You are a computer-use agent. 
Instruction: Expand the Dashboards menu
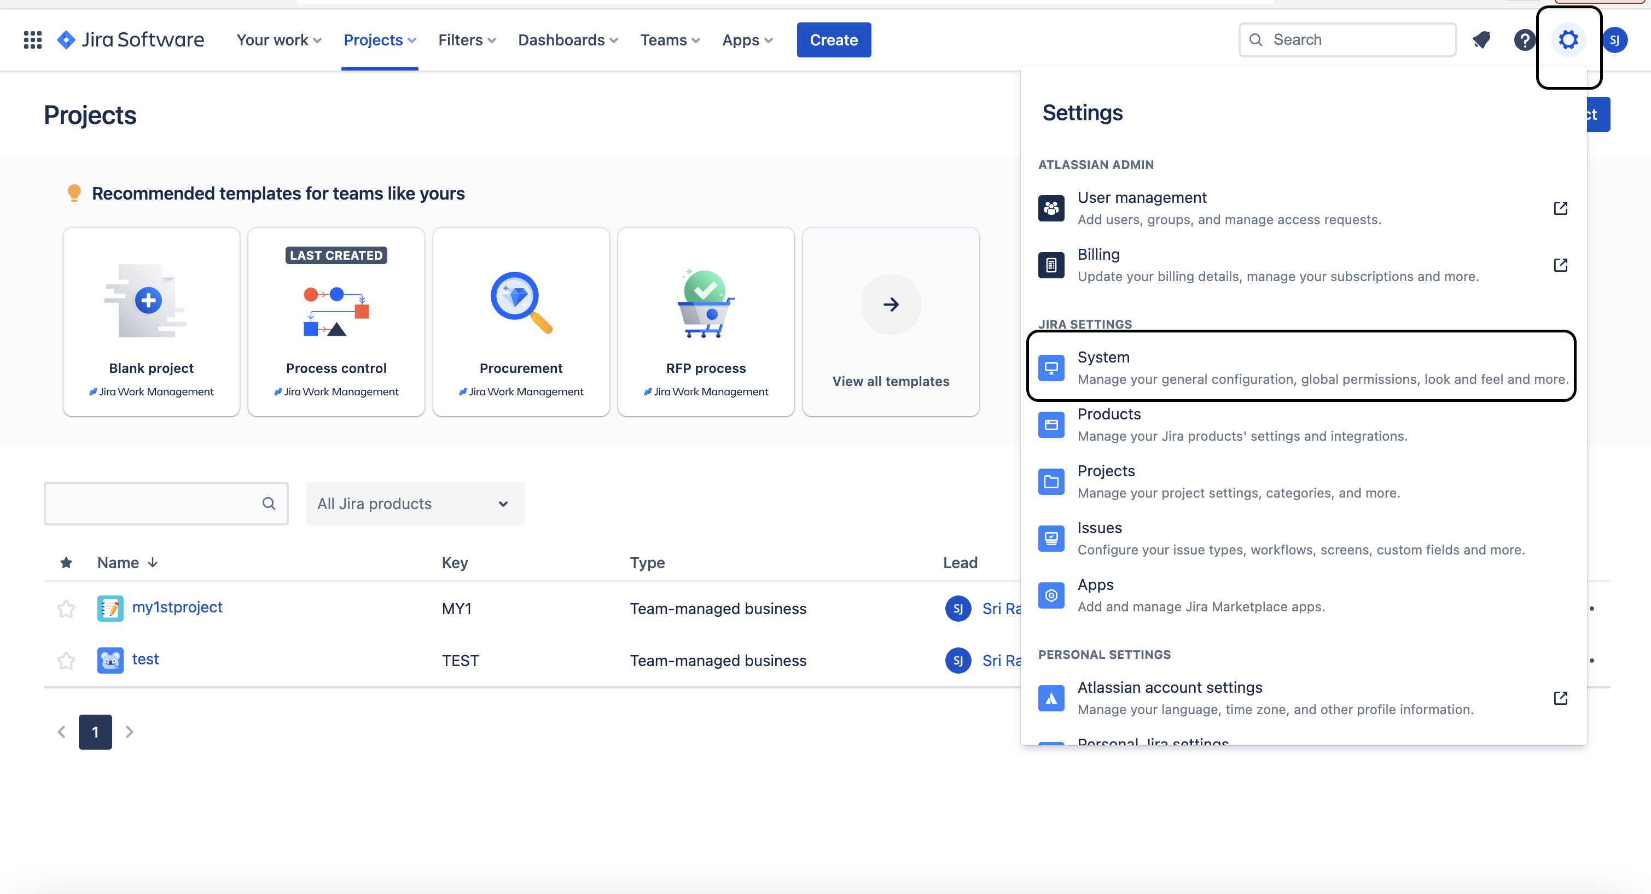[568, 40]
